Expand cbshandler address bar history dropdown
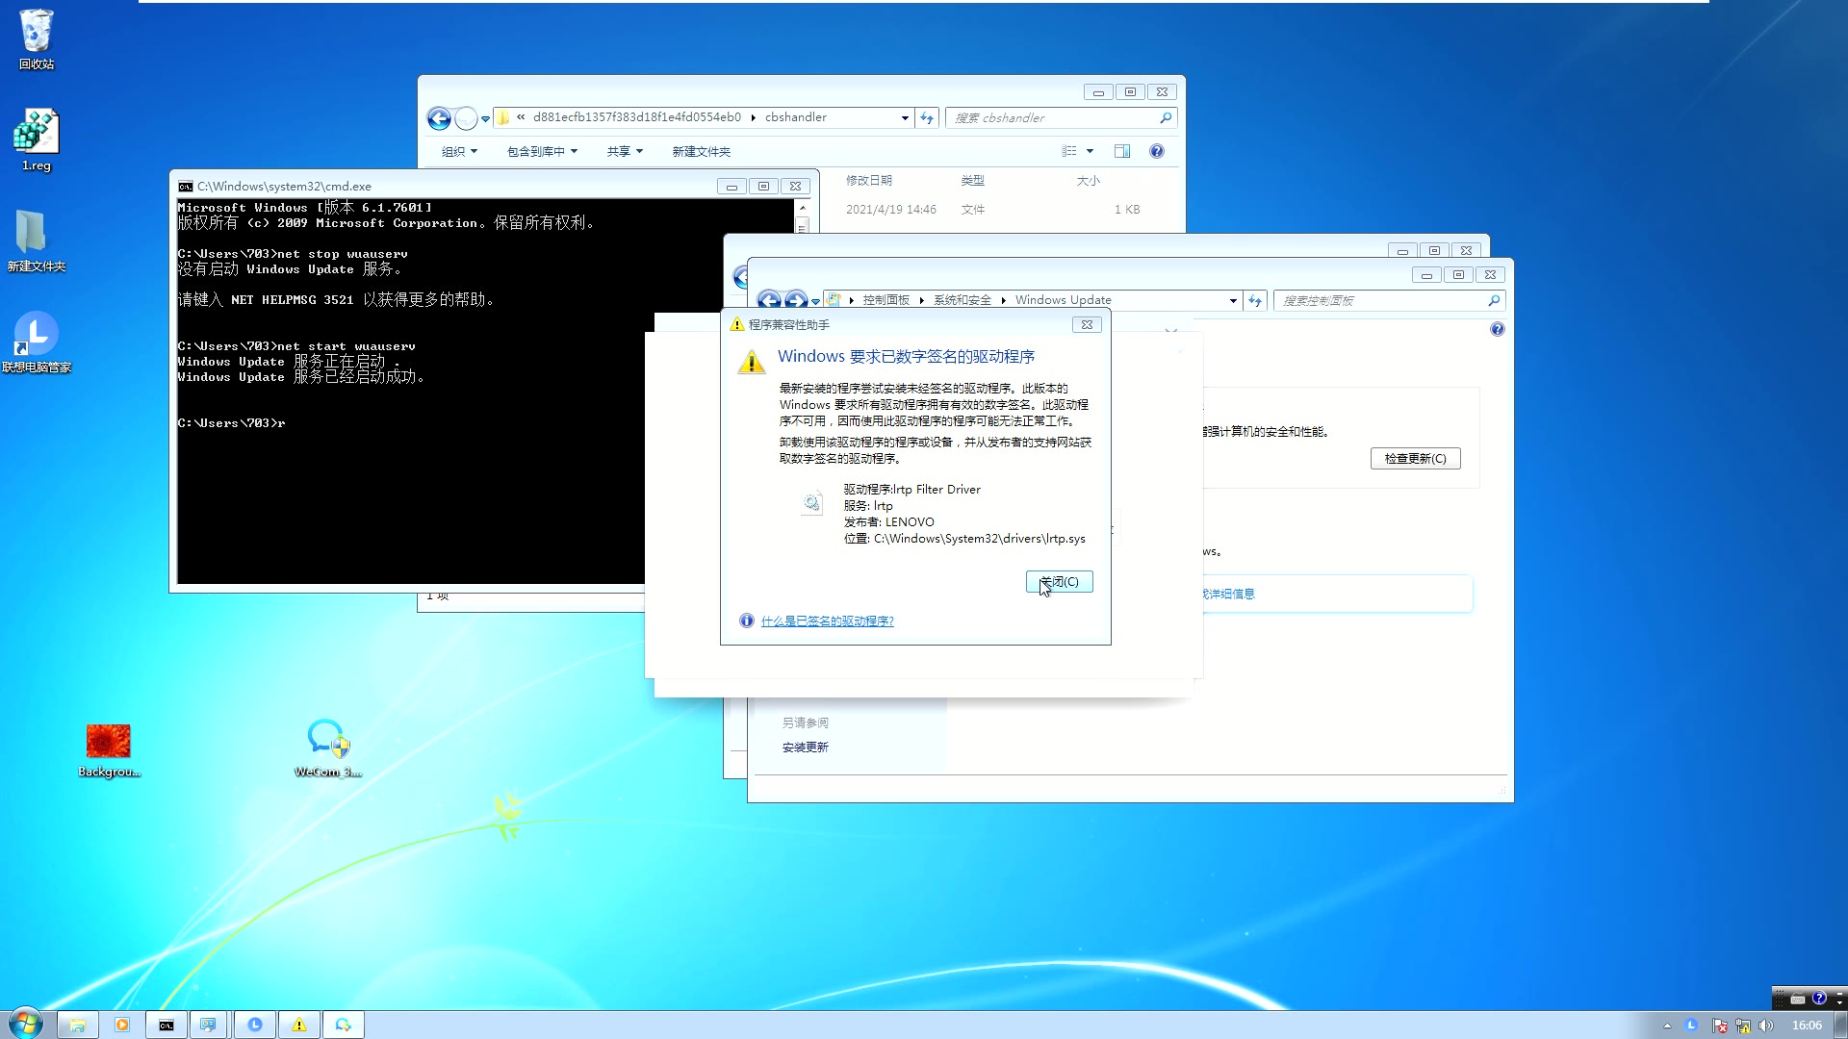1848x1039 pixels. coord(905,118)
